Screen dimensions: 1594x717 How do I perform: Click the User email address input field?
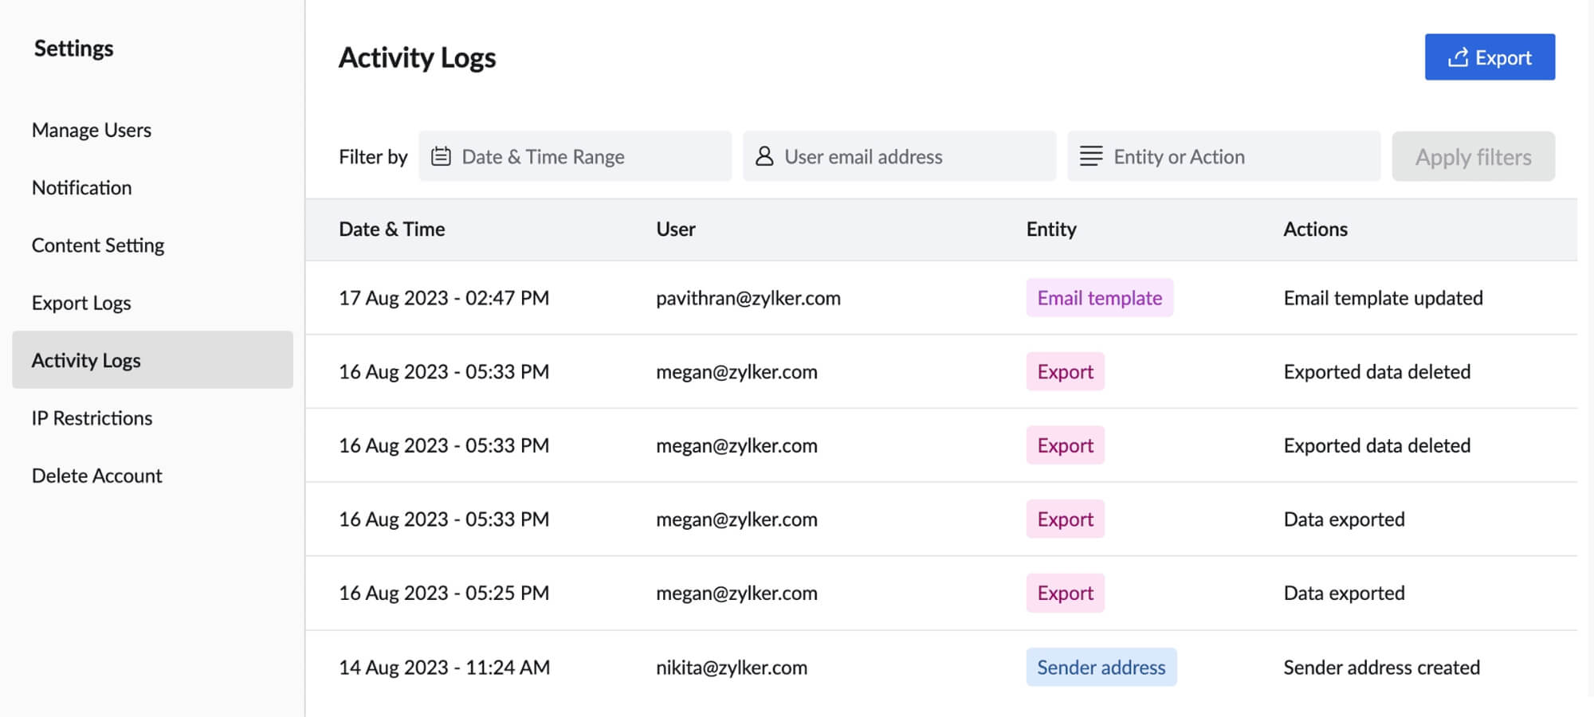[x=899, y=156]
